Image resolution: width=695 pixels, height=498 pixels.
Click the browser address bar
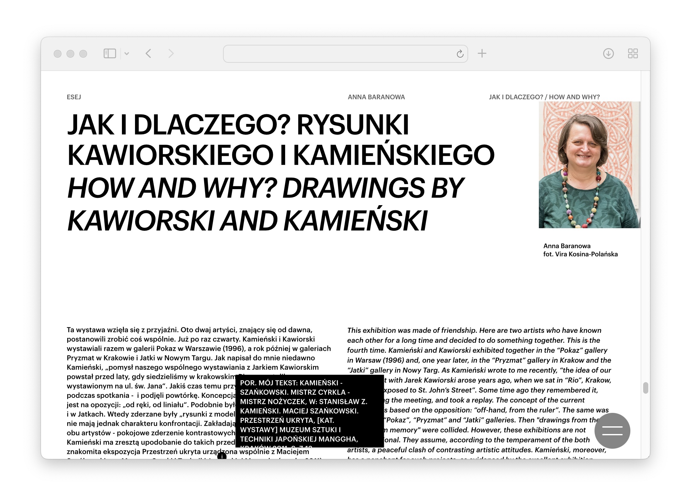pyautogui.click(x=339, y=54)
